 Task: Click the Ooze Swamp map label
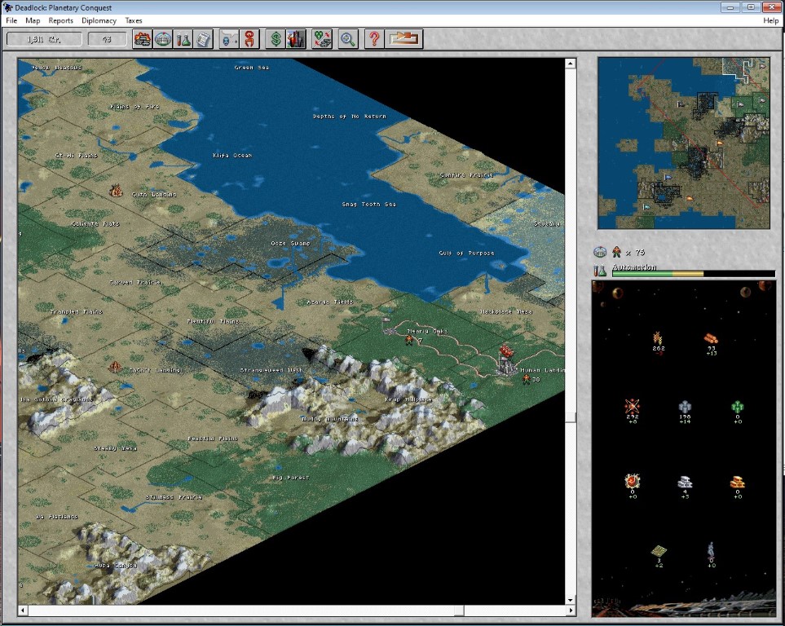coord(290,244)
